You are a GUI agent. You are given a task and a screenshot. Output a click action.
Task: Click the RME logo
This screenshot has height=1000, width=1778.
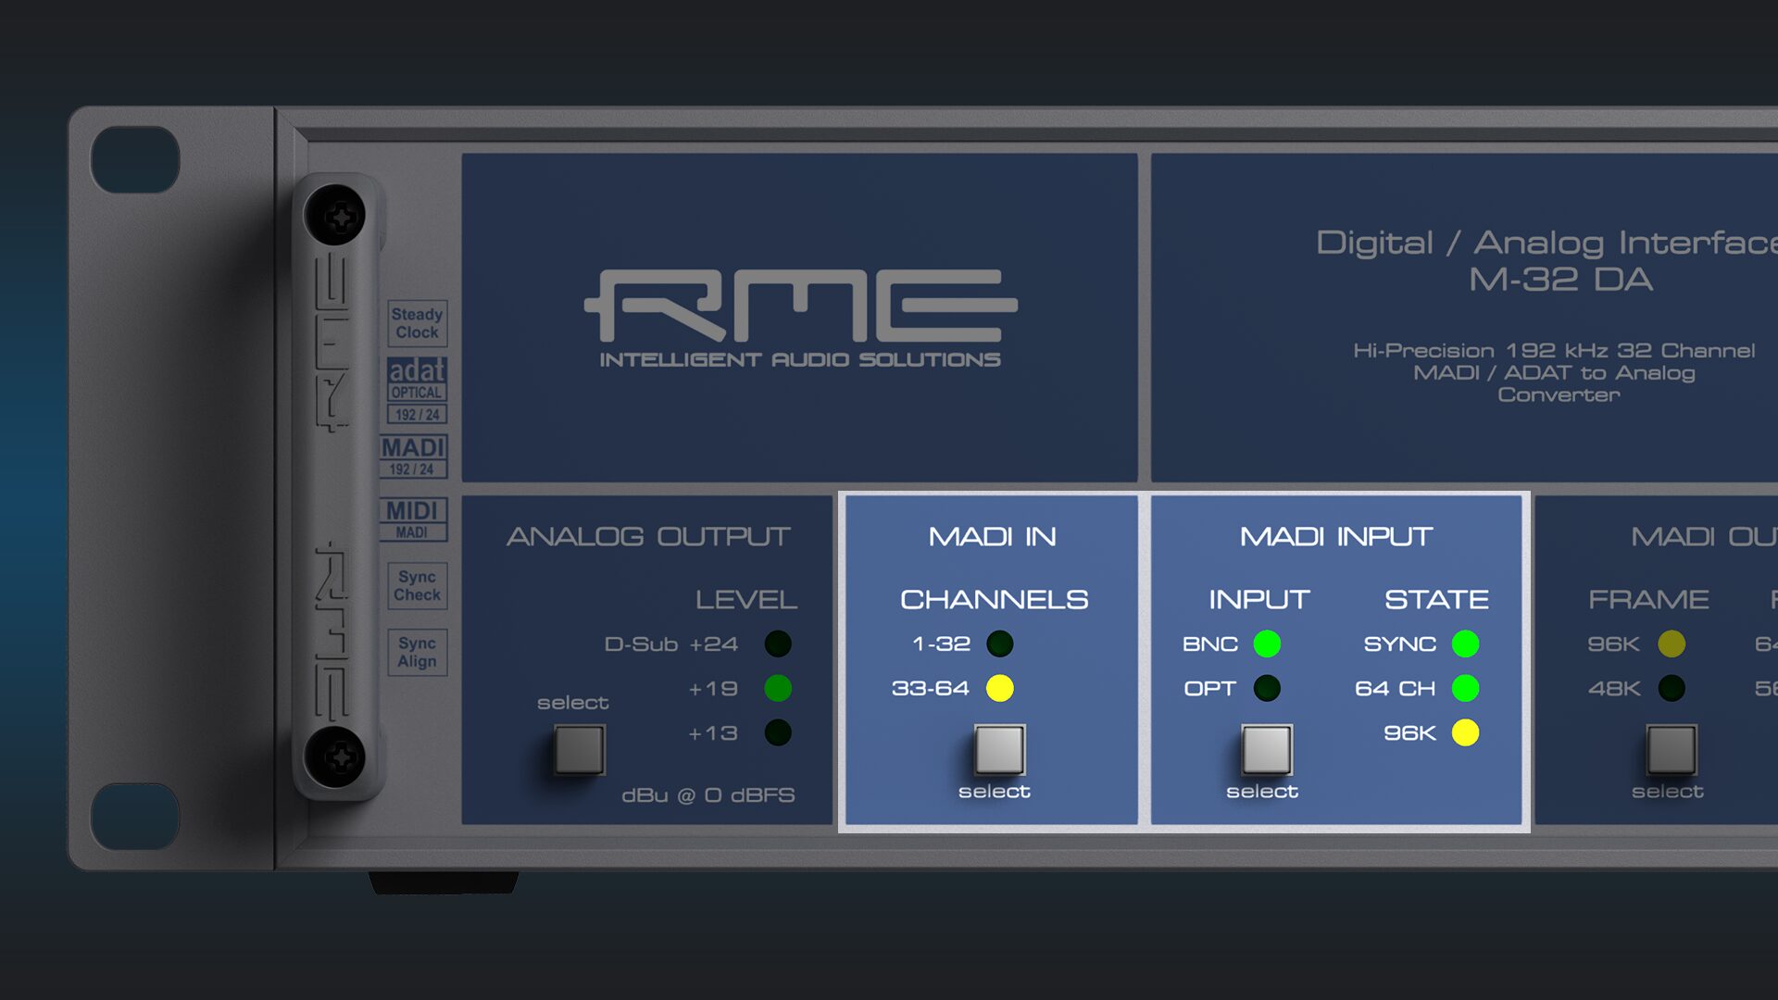pyautogui.click(x=800, y=307)
